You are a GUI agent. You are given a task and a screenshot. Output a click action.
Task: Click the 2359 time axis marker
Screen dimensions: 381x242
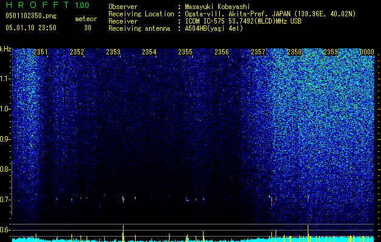[x=331, y=52]
